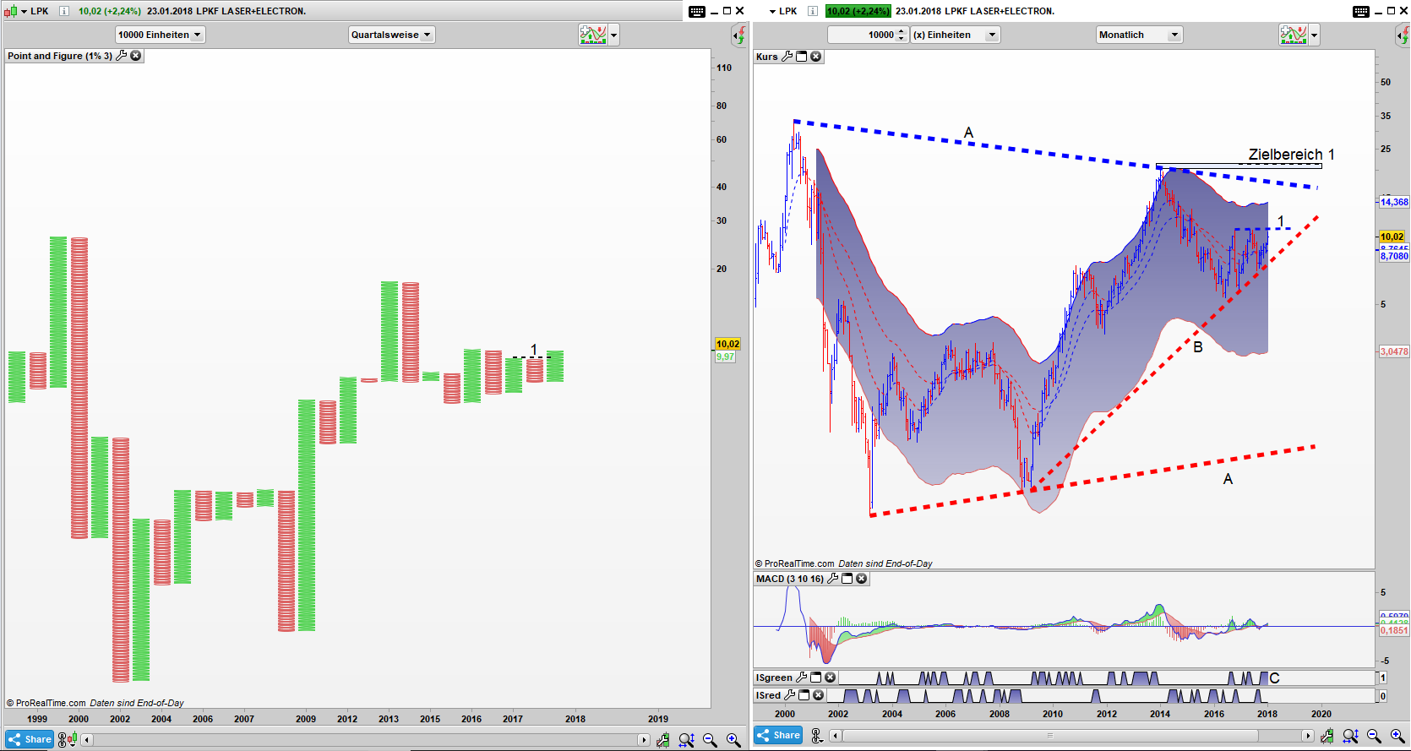Image resolution: width=1411 pixels, height=751 pixels.
Task: Zoom in on the right chart
Action: point(1397,737)
